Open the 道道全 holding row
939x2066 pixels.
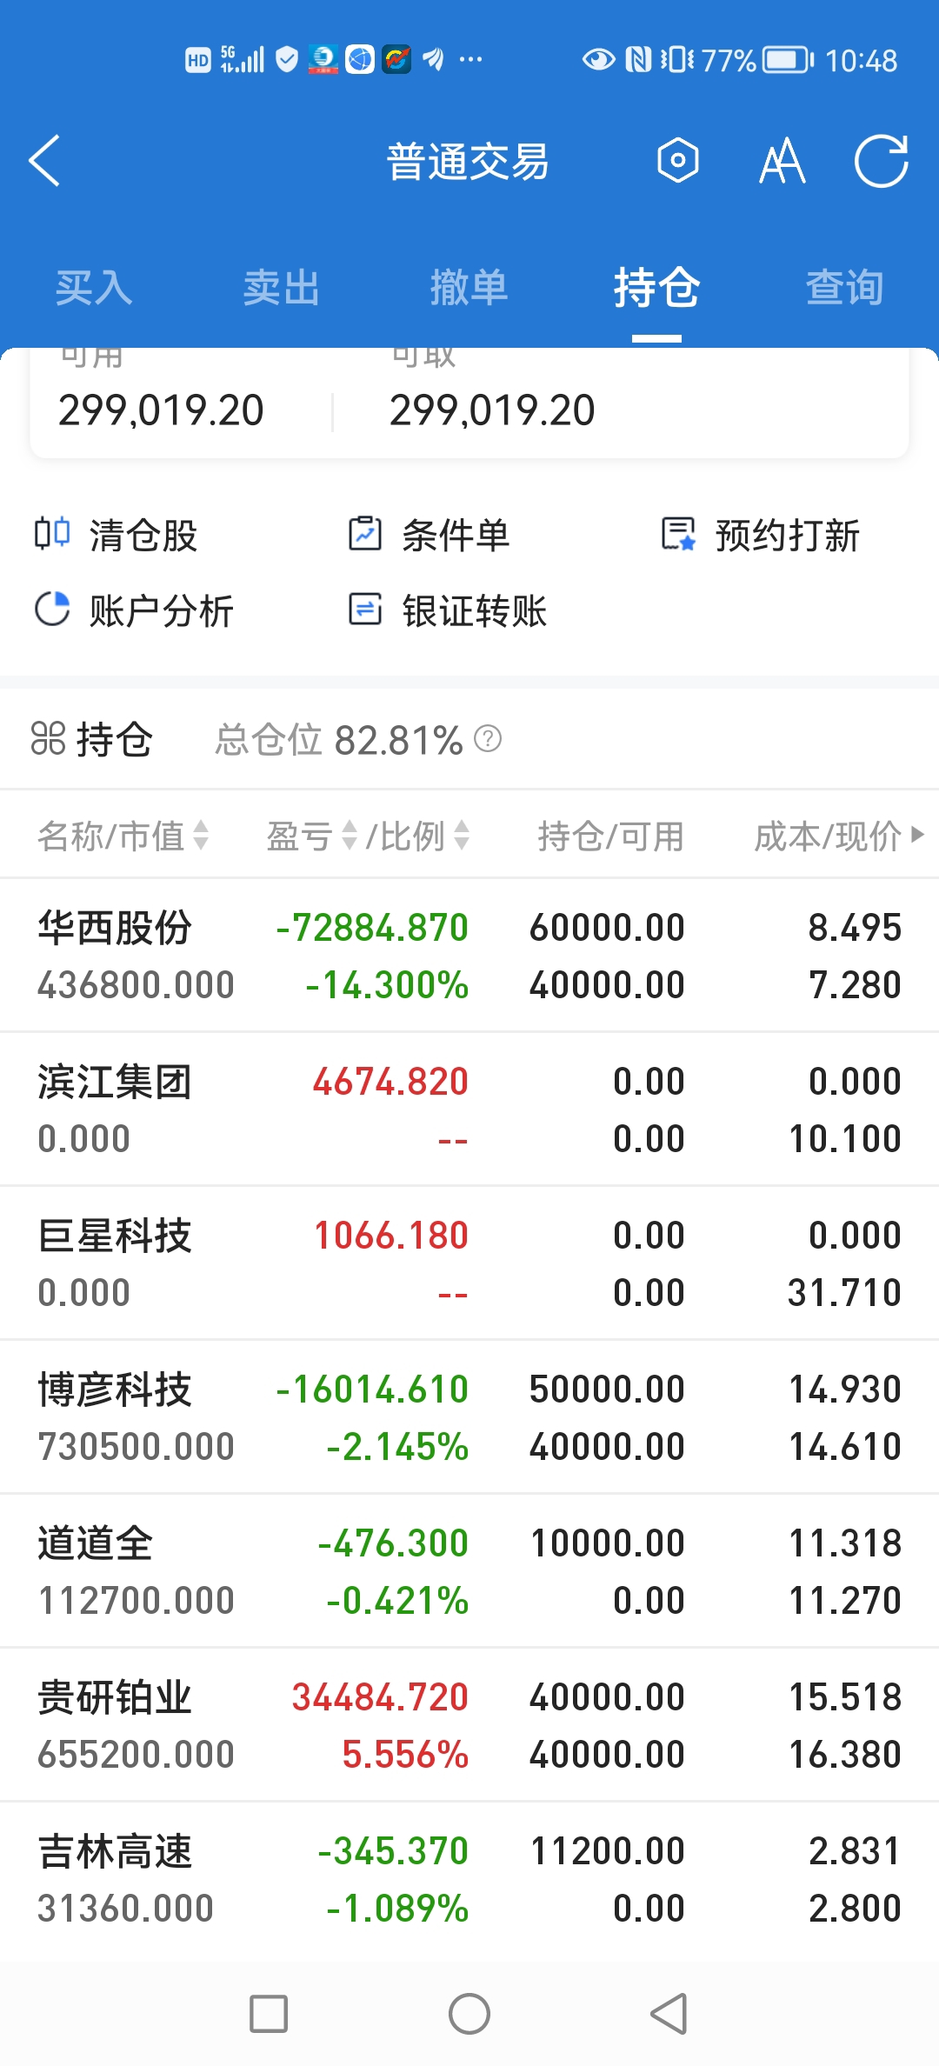pos(469,1571)
